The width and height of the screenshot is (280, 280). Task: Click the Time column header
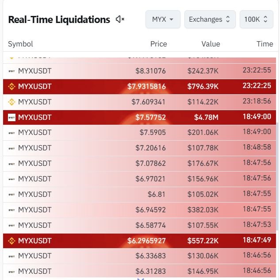click(265, 44)
